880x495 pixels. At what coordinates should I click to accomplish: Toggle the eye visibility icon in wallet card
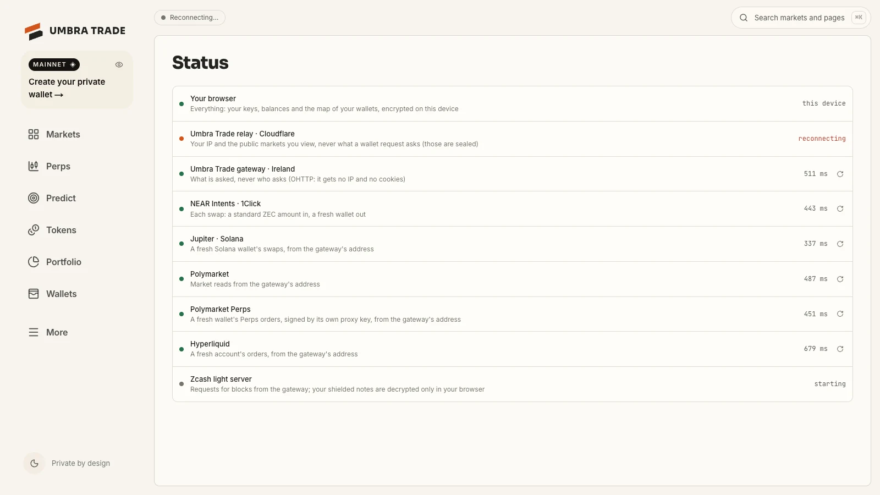(x=119, y=65)
